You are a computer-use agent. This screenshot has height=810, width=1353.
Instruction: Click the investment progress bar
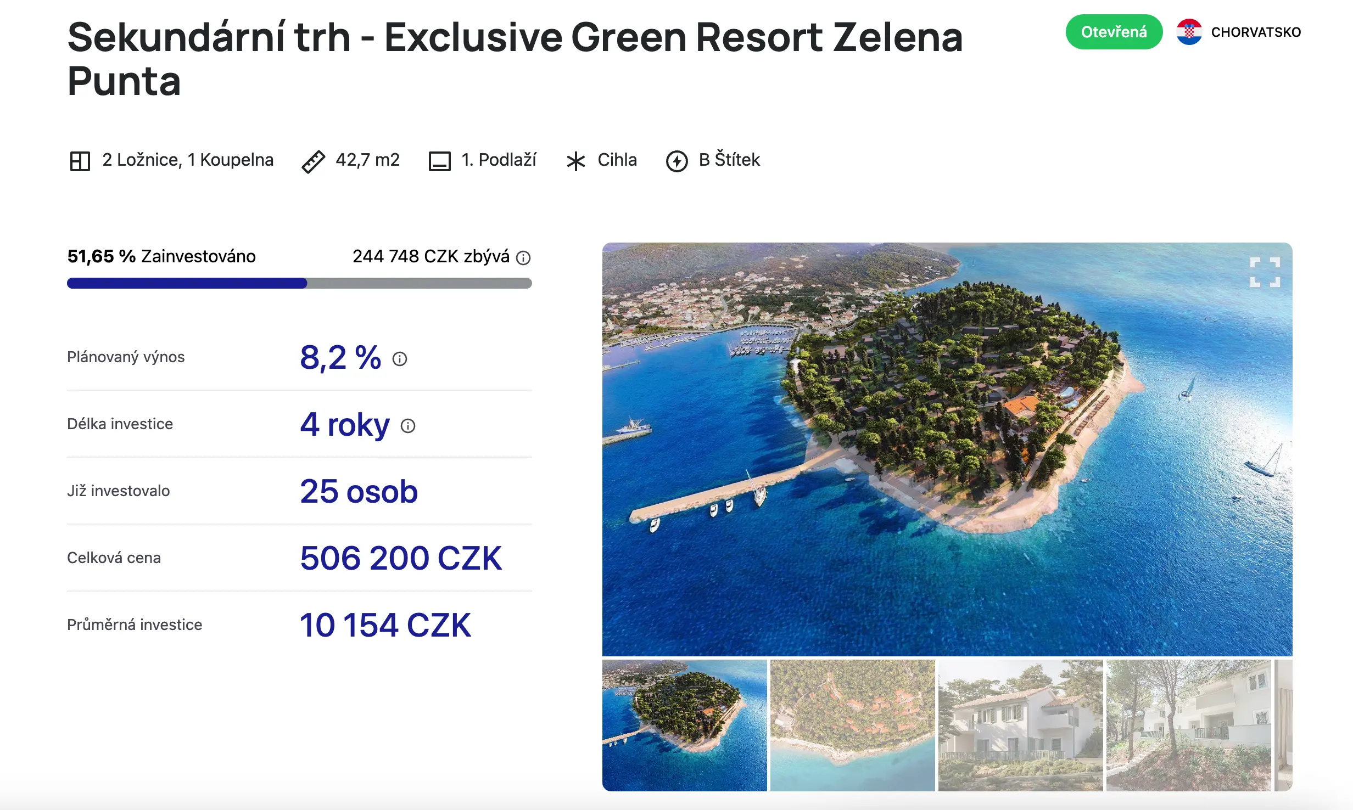tap(299, 283)
